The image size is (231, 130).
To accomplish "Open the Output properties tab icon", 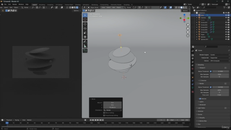I will point(192,58).
